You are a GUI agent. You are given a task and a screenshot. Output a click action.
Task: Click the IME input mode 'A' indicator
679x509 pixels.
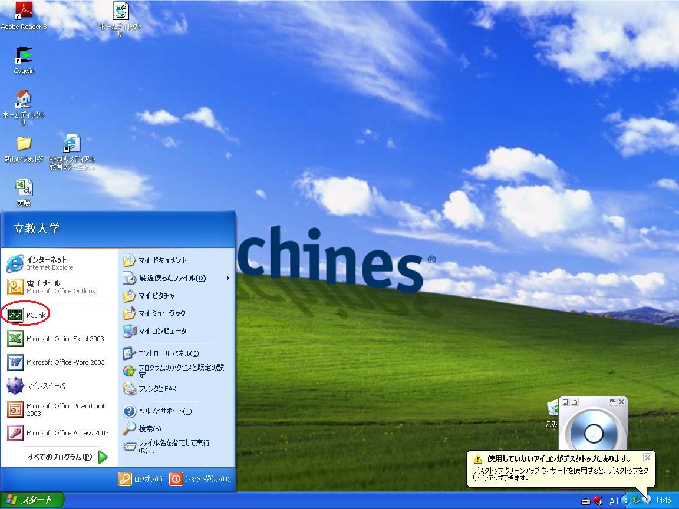pos(612,501)
